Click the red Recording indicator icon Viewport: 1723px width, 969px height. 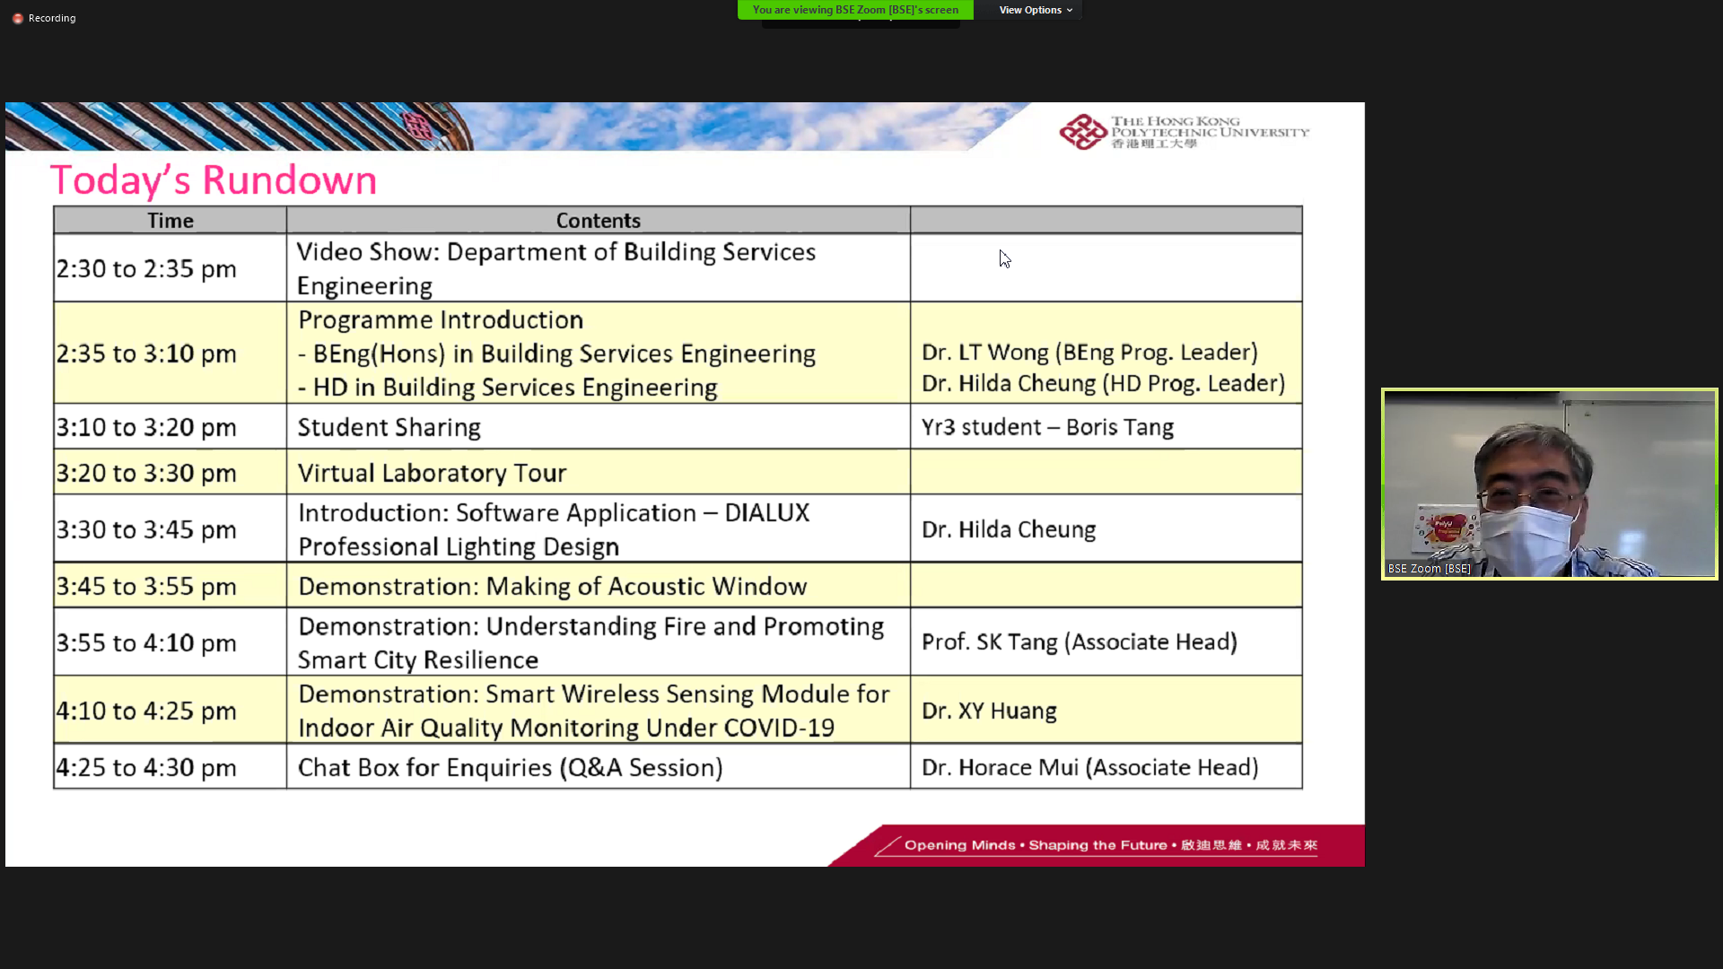[17, 18]
